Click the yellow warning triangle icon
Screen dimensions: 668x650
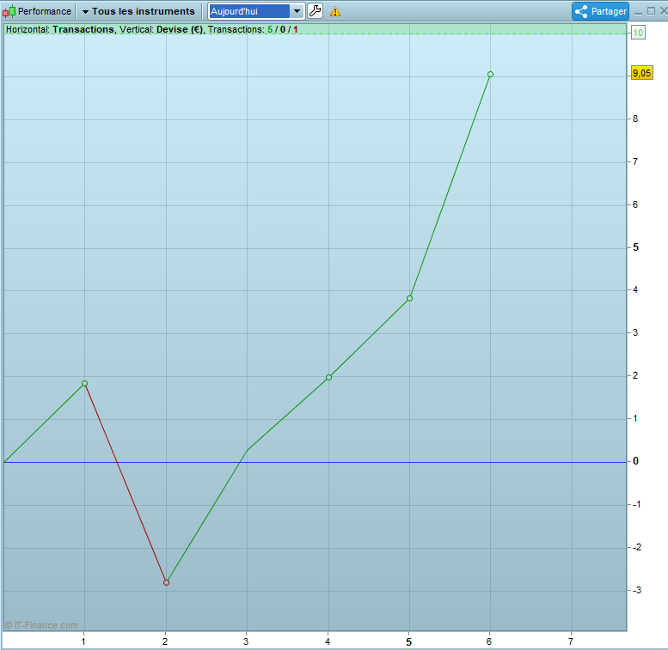click(x=335, y=11)
